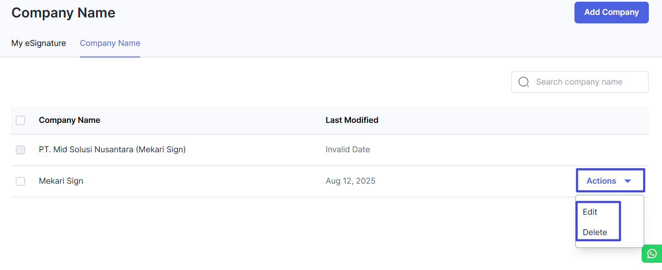Click the magnifier icon in search box
Image resolution: width=662 pixels, height=270 pixels.
tap(524, 82)
